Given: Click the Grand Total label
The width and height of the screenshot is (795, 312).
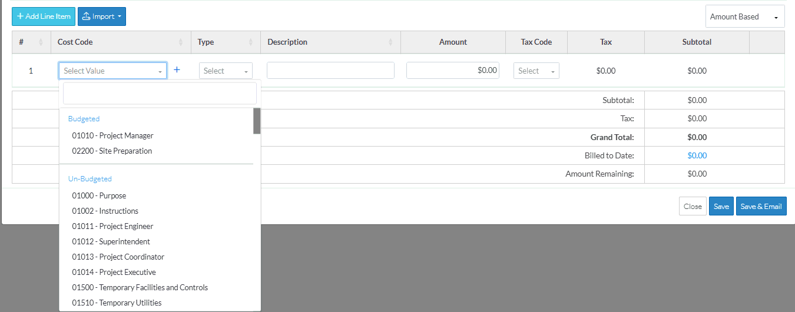Looking at the screenshot, I should [x=612, y=137].
